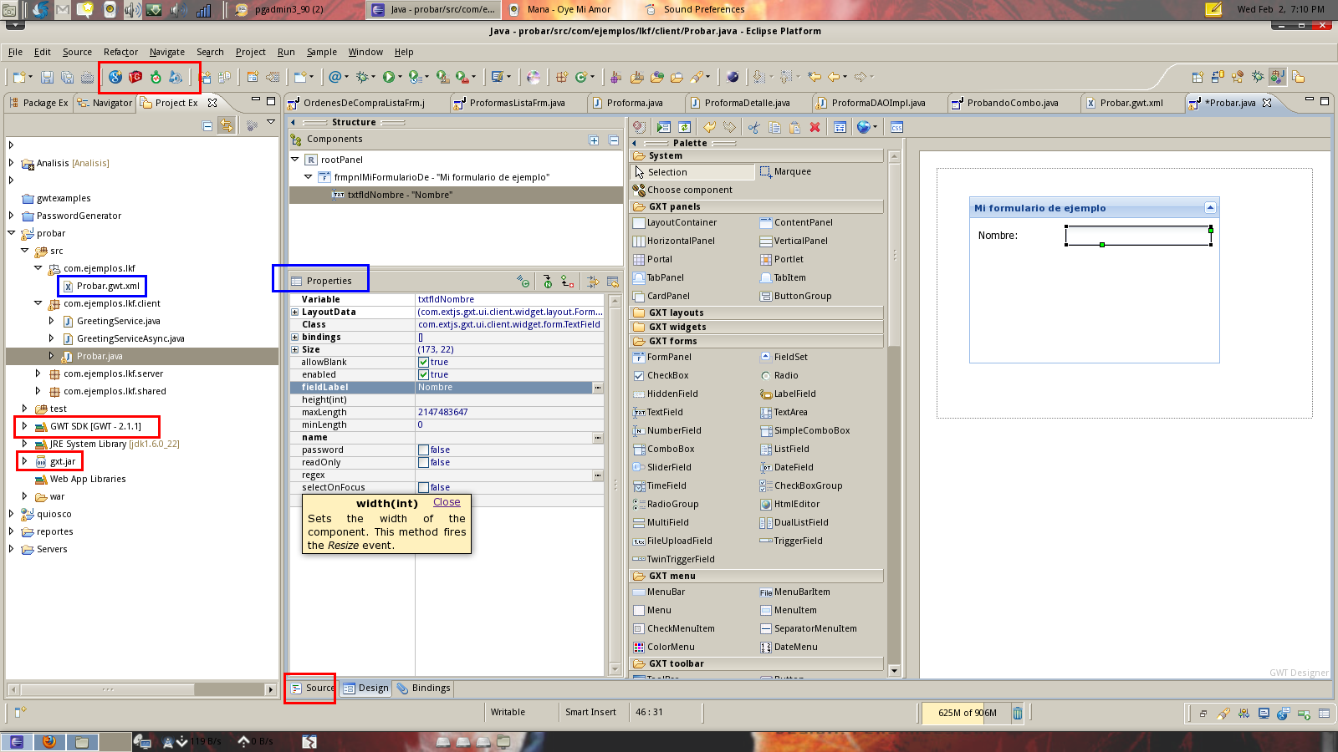The image size is (1338, 752).
Task: Open the Refactor menu
Action: pyautogui.click(x=120, y=52)
